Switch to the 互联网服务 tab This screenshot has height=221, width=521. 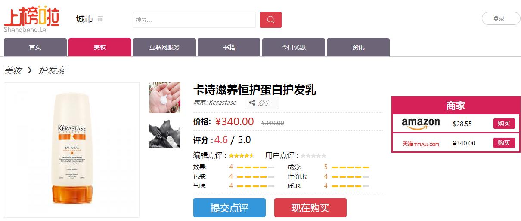[x=164, y=47]
